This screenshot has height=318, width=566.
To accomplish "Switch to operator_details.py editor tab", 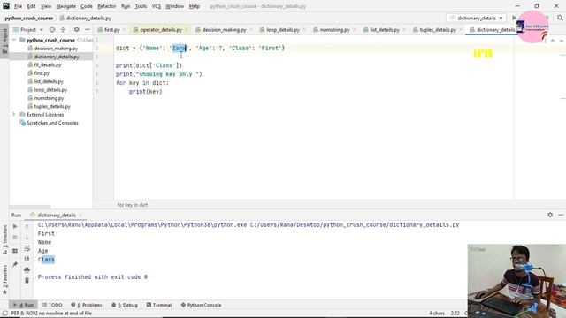I will click(x=161, y=29).
